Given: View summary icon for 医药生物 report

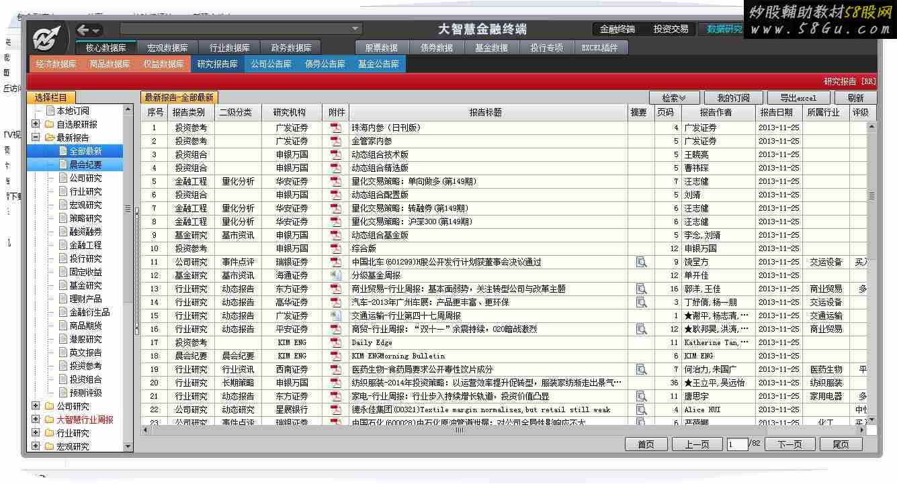Looking at the screenshot, I should 642,369.
